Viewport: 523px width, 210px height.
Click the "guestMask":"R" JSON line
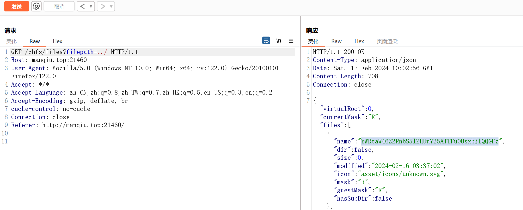361,190
